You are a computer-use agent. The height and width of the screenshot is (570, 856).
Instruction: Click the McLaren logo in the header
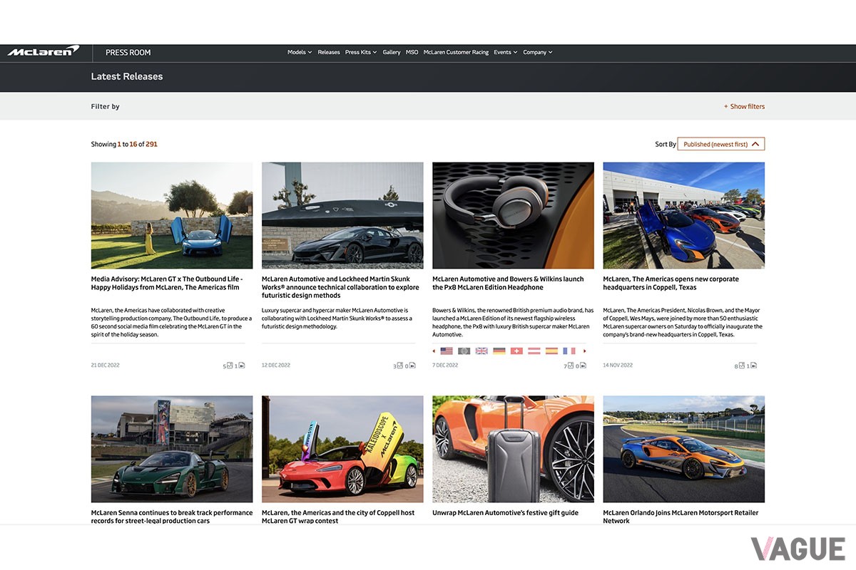click(44, 51)
